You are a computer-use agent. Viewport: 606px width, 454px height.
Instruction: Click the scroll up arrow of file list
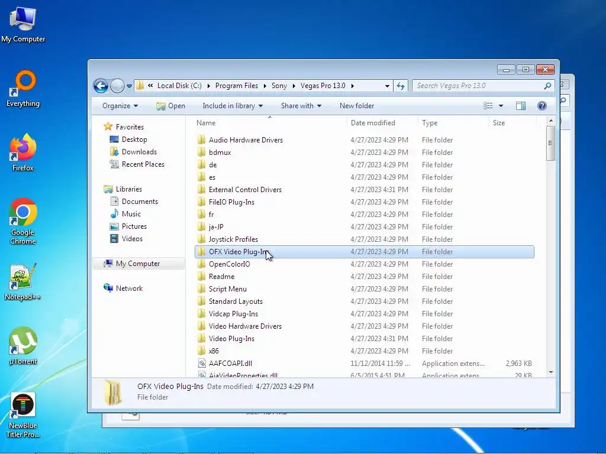coord(551,121)
